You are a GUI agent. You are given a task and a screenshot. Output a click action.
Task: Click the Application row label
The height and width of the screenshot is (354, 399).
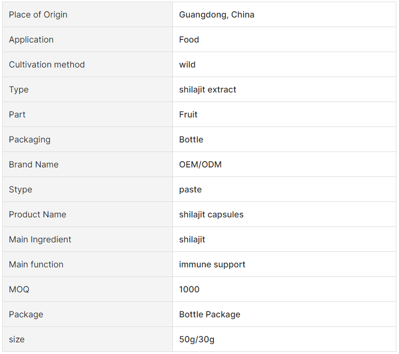click(x=31, y=39)
